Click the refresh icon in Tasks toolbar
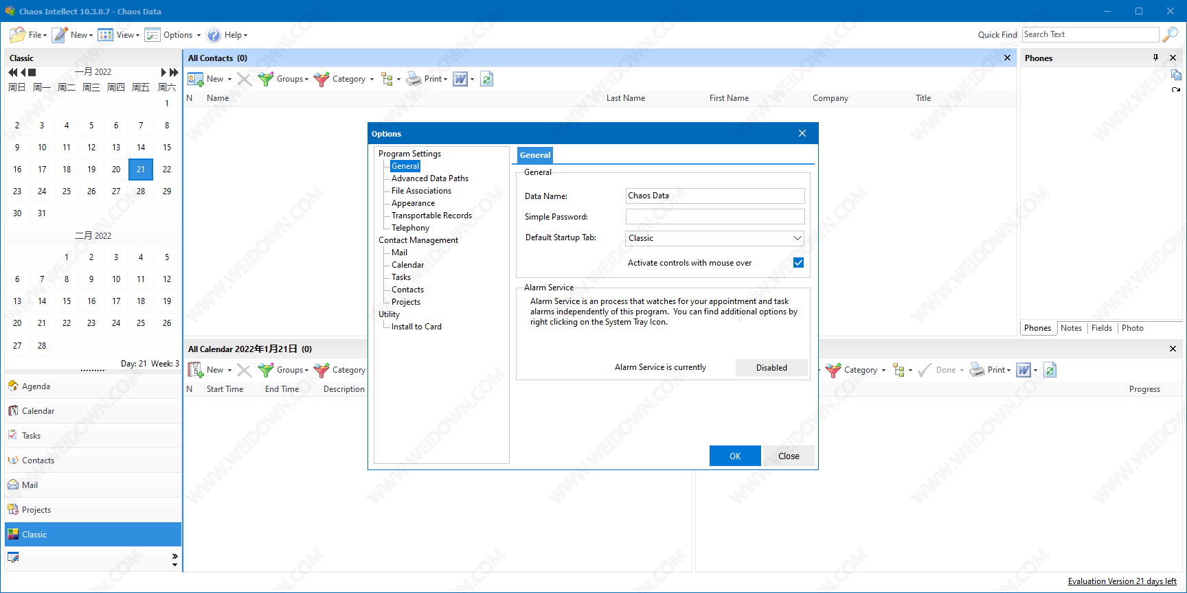 click(1050, 370)
